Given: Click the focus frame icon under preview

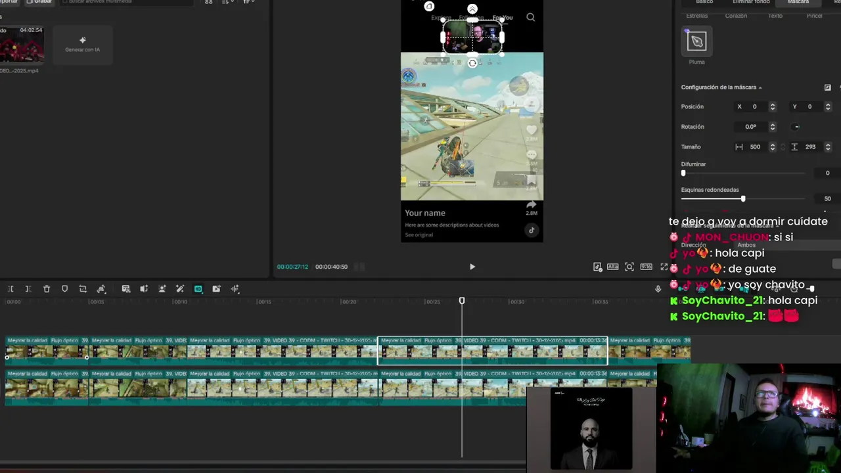Looking at the screenshot, I should (x=629, y=267).
